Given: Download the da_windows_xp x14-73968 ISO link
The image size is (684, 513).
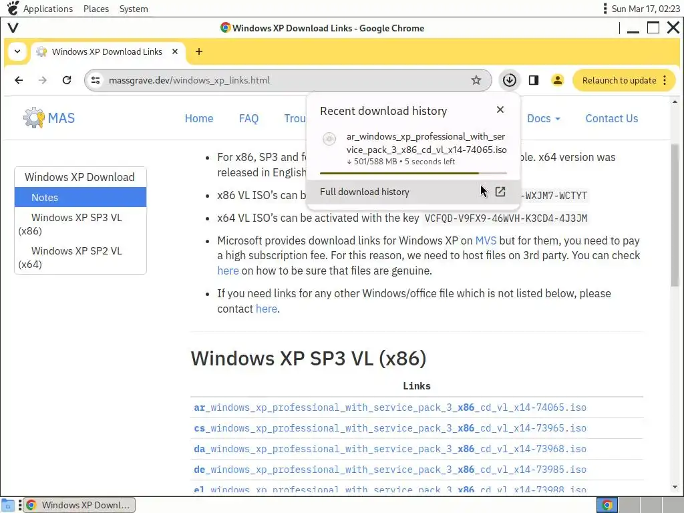Looking at the screenshot, I should coord(390,449).
